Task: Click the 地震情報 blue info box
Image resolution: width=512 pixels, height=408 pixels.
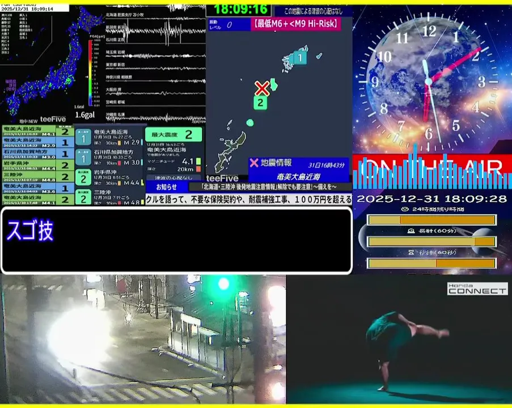Action: pos(298,170)
